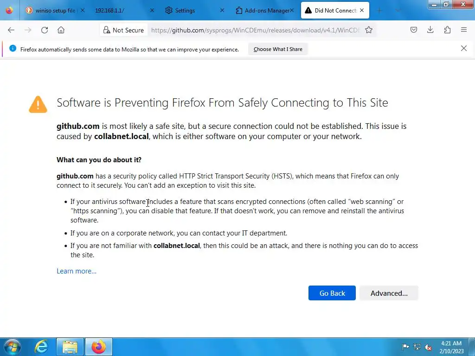Click the muted volume tray icon
Image resolution: width=475 pixels, height=356 pixels.
tap(428, 347)
